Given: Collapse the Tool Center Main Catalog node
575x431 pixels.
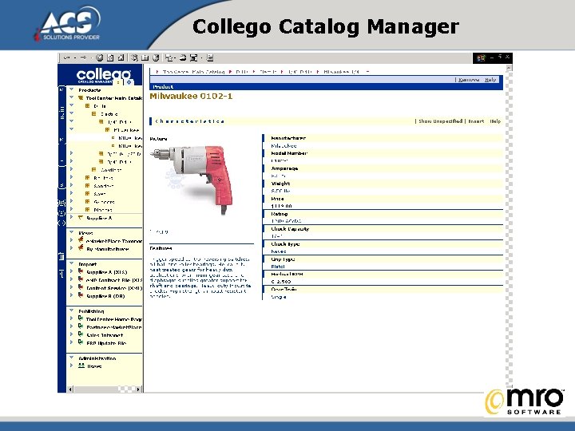Looking at the screenshot, I should coord(72,97).
